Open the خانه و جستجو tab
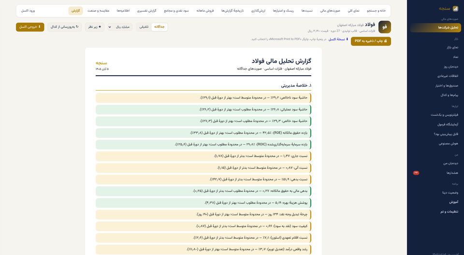 tap(377, 11)
